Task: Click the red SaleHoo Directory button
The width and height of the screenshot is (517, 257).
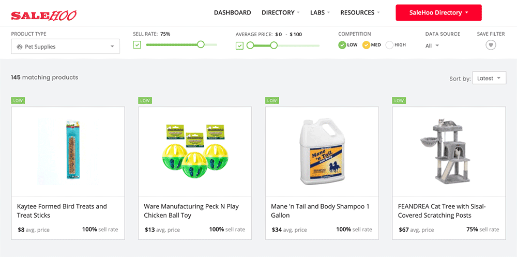Action: coord(438,12)
